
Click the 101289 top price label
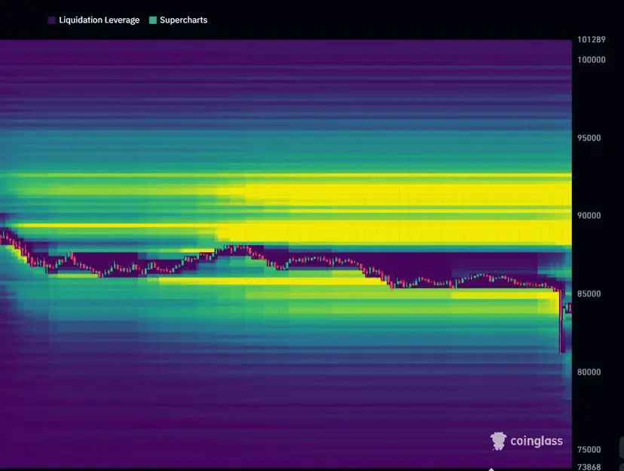pos(592,39)
